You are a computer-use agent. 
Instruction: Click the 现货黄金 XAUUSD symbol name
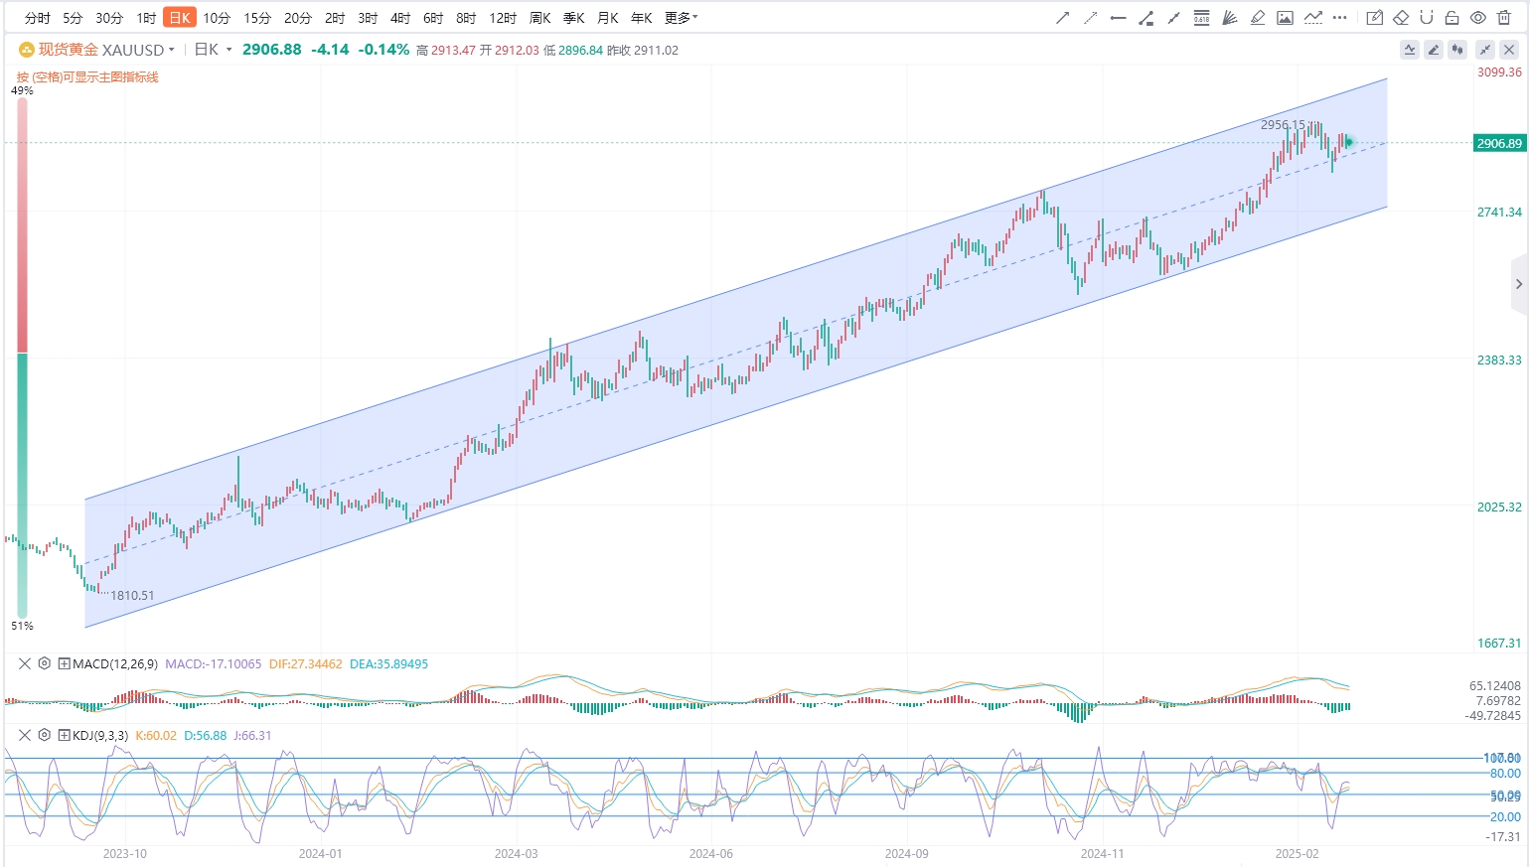click(100, 50)
